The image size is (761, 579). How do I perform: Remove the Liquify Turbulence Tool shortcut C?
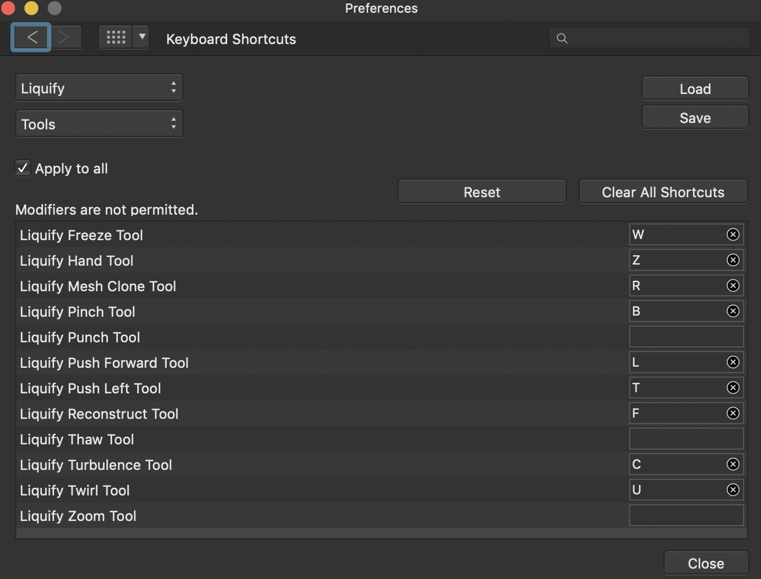click(x=733, y=464)
